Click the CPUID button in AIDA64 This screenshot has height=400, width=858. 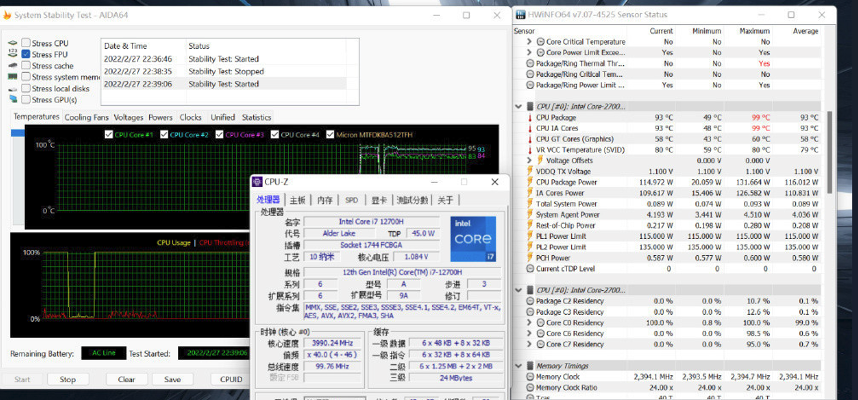231,380
